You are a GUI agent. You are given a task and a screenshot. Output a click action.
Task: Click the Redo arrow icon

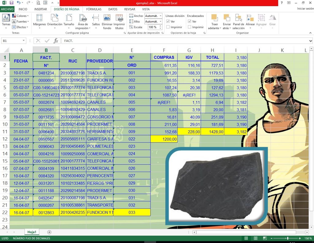coord(28,3)
